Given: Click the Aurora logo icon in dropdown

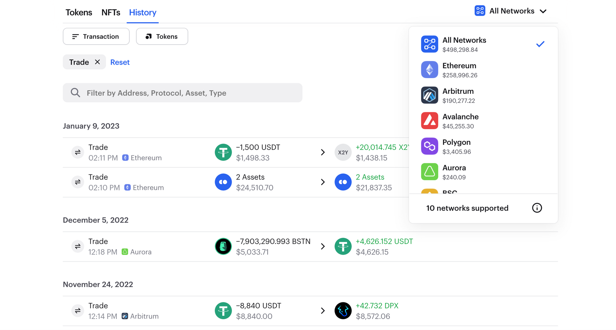Looking at the screenshot, I should tap(429, 172).
